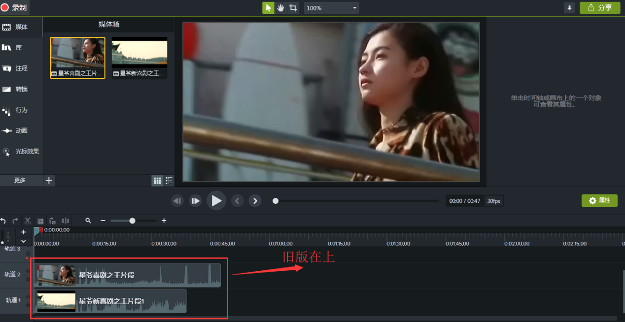The width and height of the screenshot is (625, 322).
Task: Click the split clip icon
Action: tap(65, 221)
